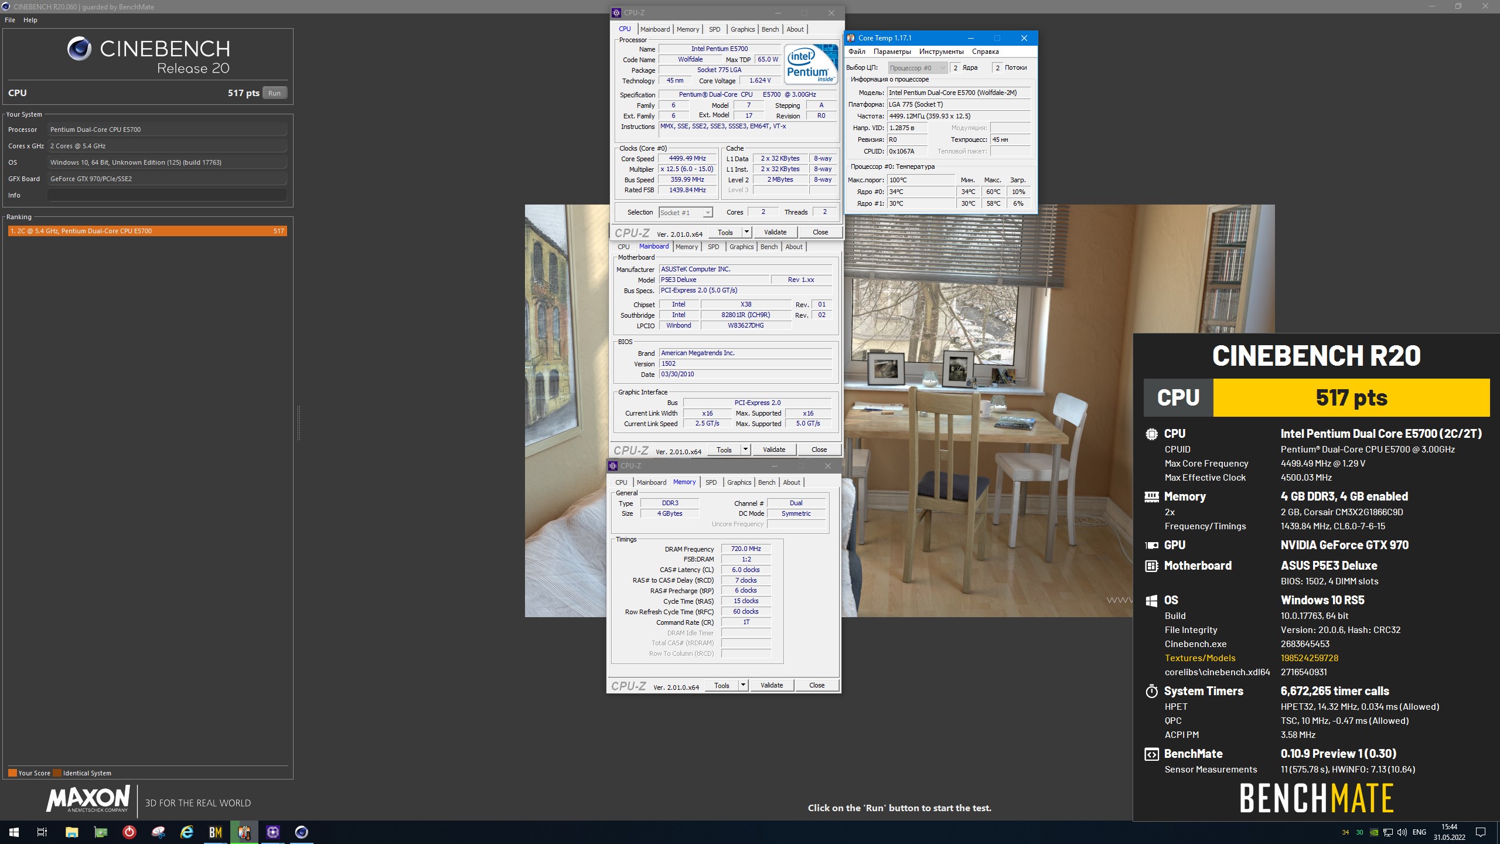1500x844 pixels.
Task: Click the green graphics card taskbar icon
Action: pyautogui.click(x=101, y=832)
